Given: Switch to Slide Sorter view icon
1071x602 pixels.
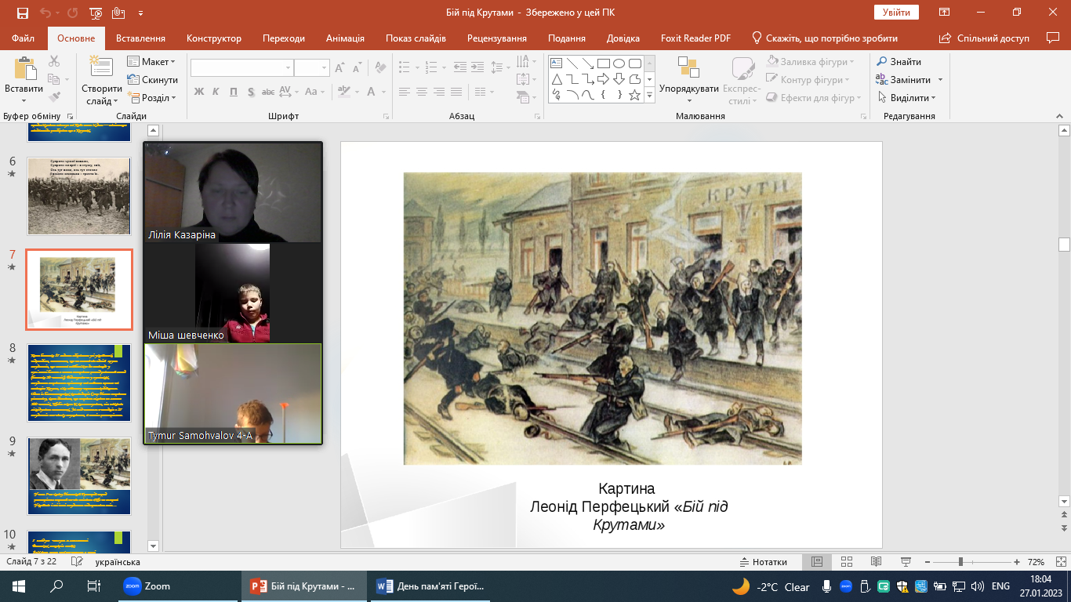Looking at the screenshot, I should coord(847,562).
